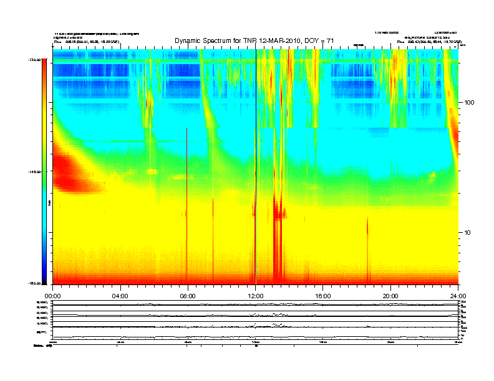The width and height of the screenshot is (494, 381).
Task: Click the '00:00' time axis label
Action: click(52, 296)
